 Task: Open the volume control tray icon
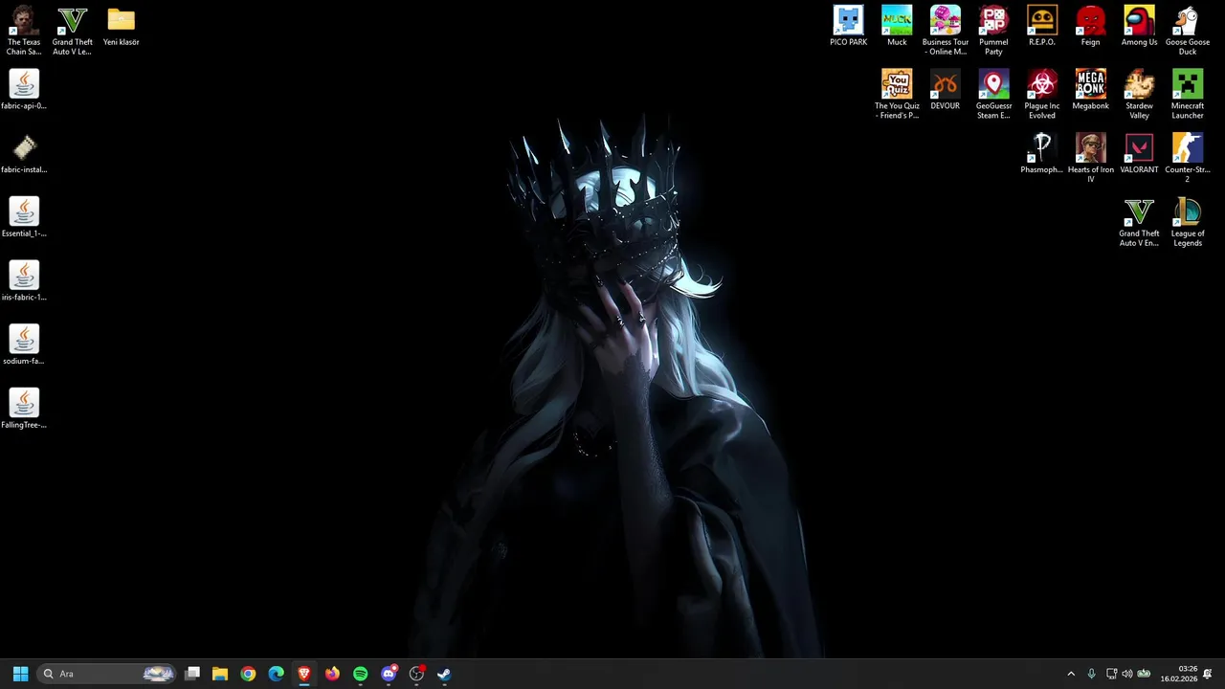pyautogui.click(x=1126, y=674)
